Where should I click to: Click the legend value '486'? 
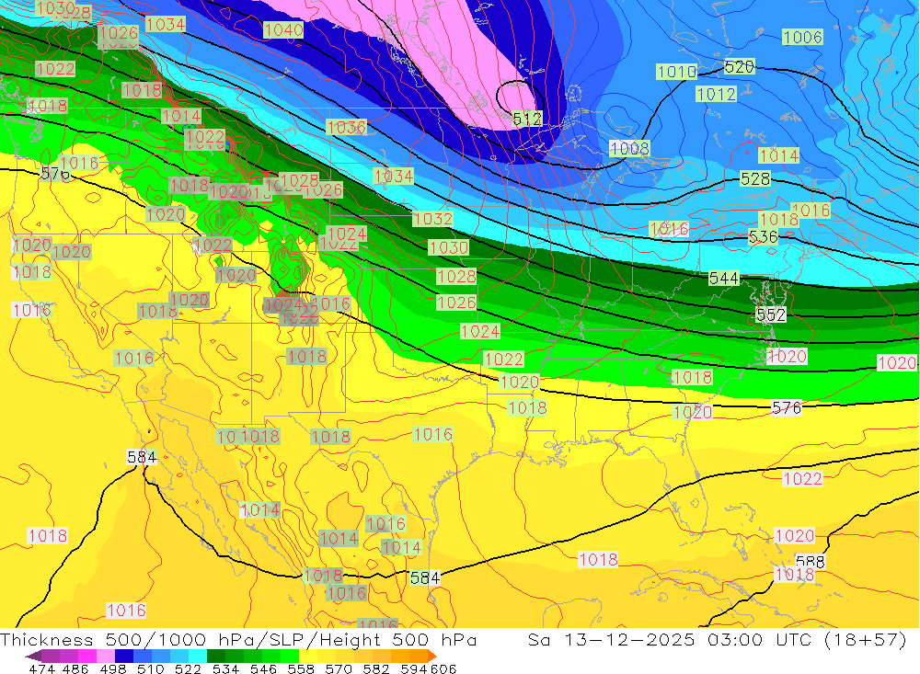75,668
